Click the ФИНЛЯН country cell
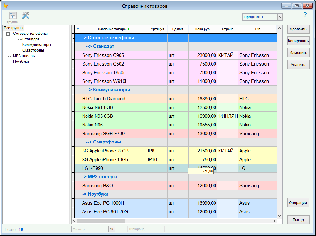Image resolution: width=316 pixels, height=236 pixels. coord(228,116)
